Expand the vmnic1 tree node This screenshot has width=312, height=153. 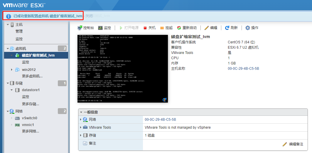11,125
